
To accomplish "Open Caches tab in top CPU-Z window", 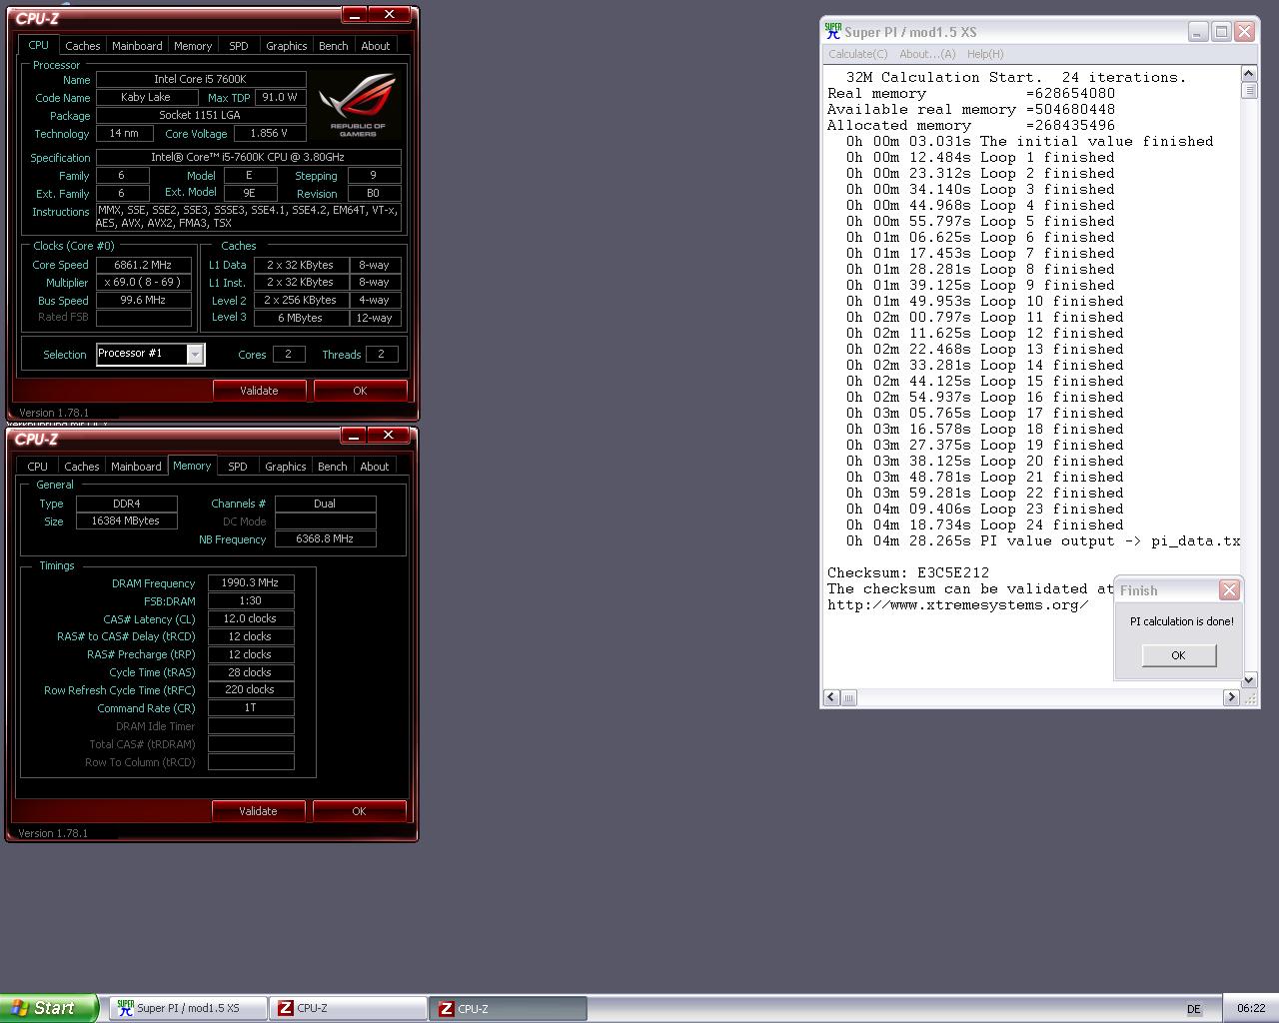I will pyautogui.click(x=82, y=46).
